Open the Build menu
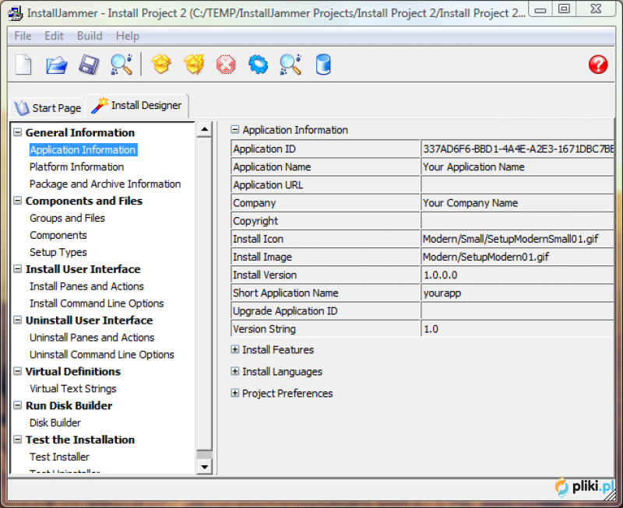 [90, 36]
